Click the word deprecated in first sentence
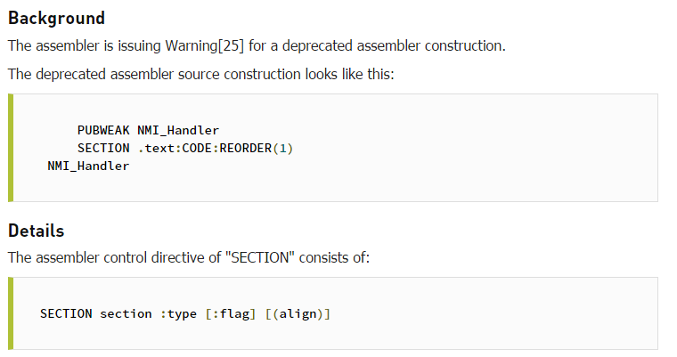 317,45
